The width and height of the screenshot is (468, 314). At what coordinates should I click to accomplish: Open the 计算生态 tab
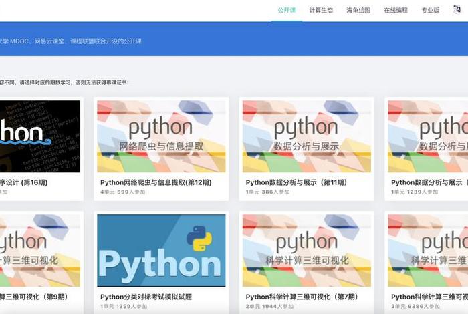coord(321,10)
